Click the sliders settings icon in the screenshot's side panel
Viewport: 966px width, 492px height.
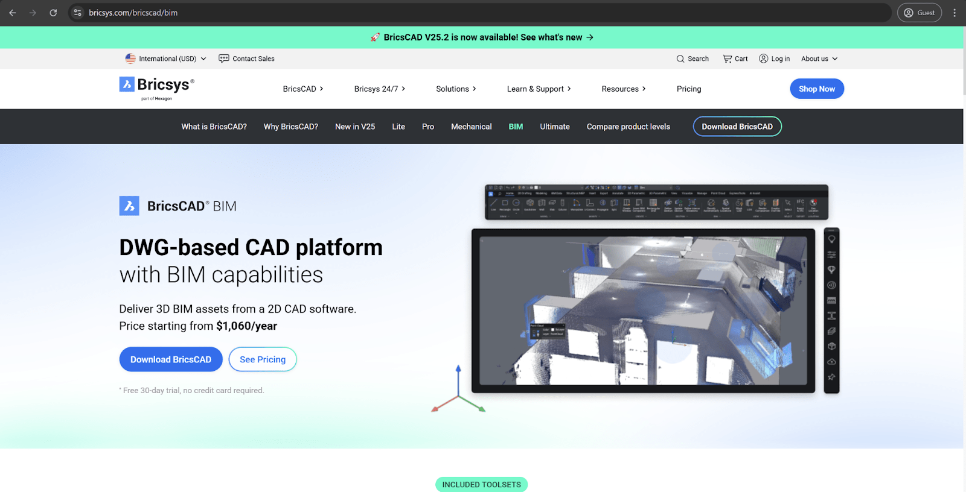pos(831,254)
